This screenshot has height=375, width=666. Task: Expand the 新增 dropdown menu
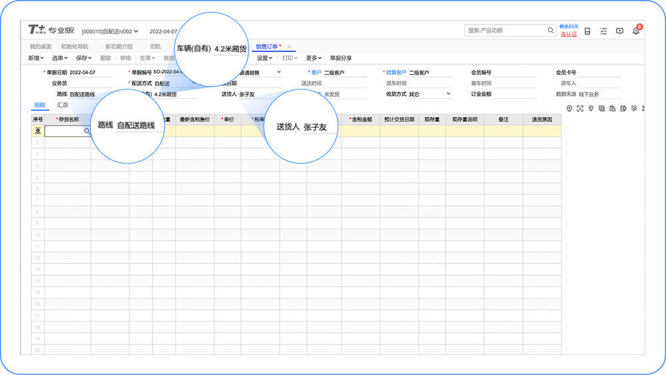36,58
